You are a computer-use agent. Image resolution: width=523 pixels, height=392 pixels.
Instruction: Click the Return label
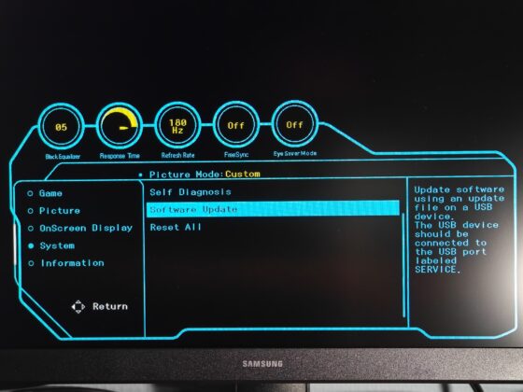110,306
